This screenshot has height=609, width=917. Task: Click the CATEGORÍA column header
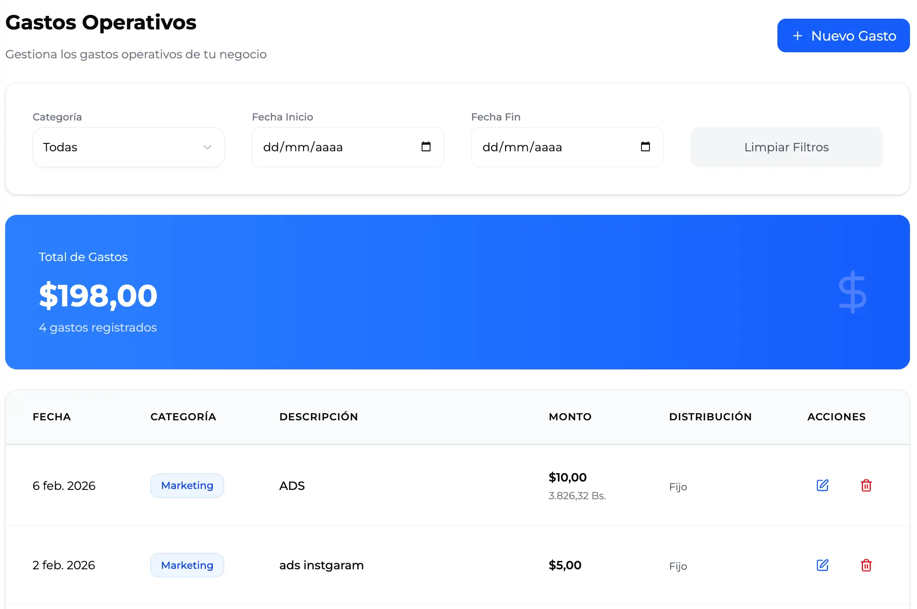click(183, 417)
